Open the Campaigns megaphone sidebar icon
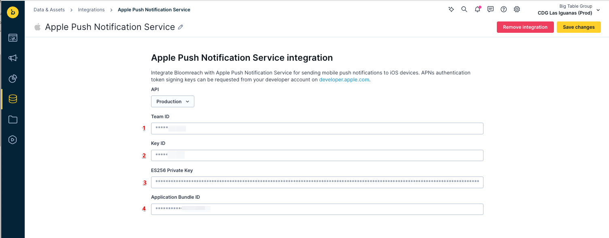Screen dimensions: 609x238 coord(13,58)
